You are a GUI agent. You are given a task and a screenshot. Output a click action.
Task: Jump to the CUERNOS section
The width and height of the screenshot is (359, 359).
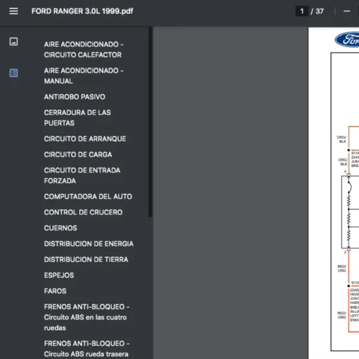tap(60, 228)
